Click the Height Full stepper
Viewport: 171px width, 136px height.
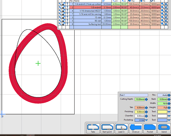click(169, 108)
